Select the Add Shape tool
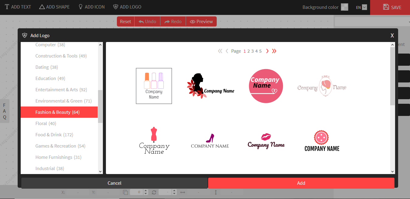This screenshot has height=199, width=410. 54,7
